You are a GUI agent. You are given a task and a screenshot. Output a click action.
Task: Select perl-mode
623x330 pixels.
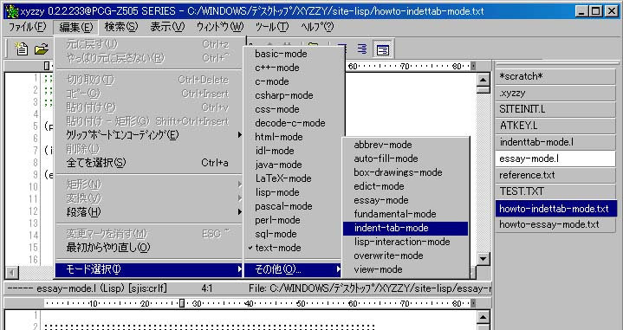[x=293, y=220]
